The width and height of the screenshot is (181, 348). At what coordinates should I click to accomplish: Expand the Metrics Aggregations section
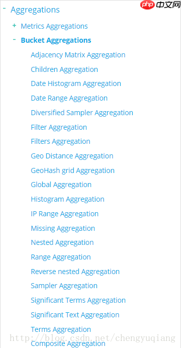15,26
